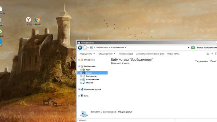Screen dimensions: 217x122
Task: Select Музыка library in tree
Action: (89, 83)
